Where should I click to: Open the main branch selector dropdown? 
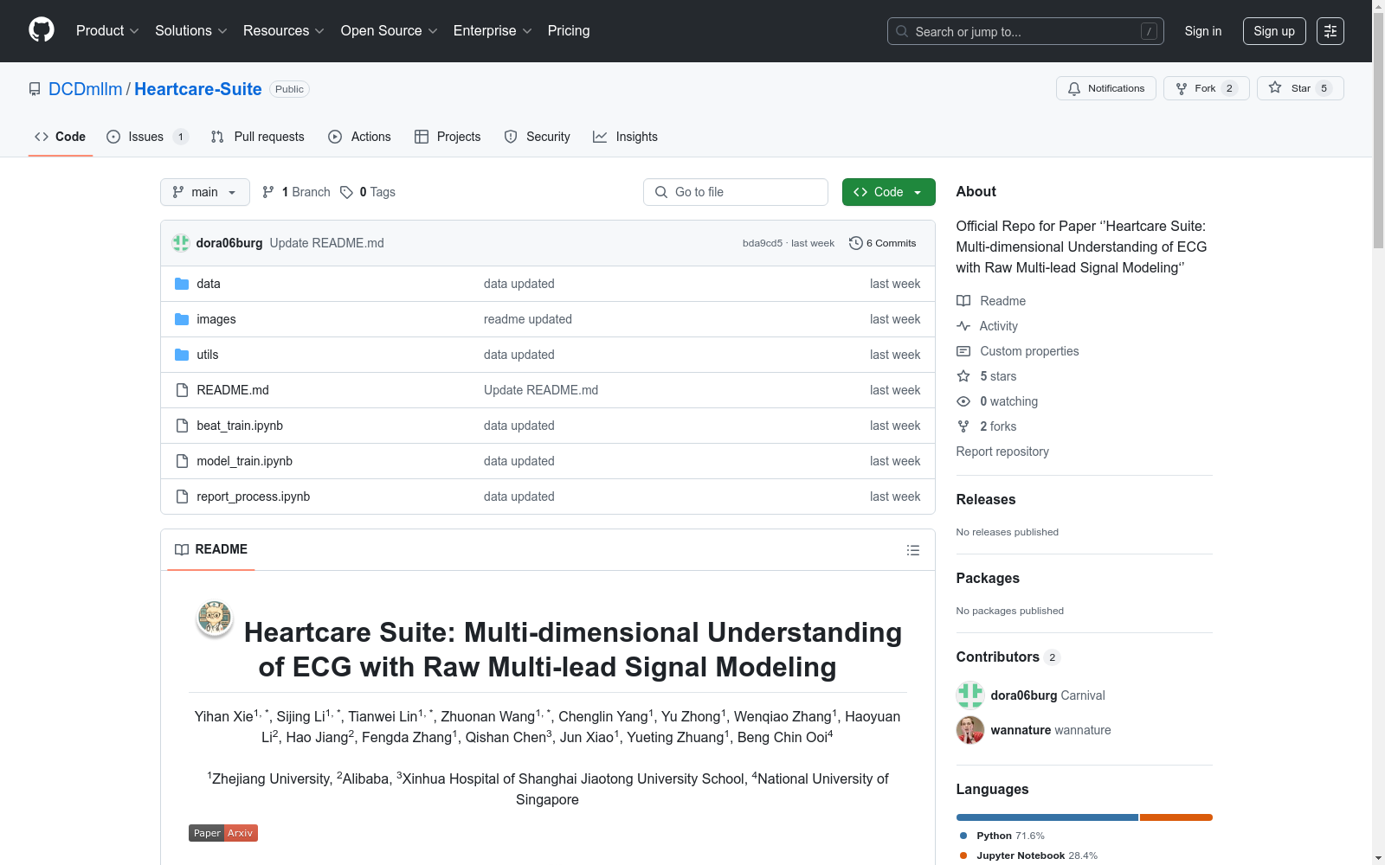[x=205, y=192]
